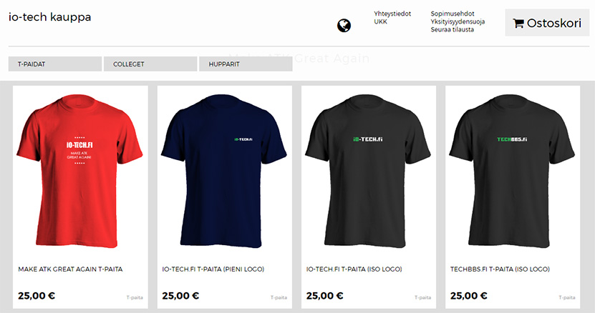The width and height of the screenshot is (595, 313).
Task: Open MAKE ATK GREAT AGAIN T-PAITA product title
Action: [x=70, y=269]
